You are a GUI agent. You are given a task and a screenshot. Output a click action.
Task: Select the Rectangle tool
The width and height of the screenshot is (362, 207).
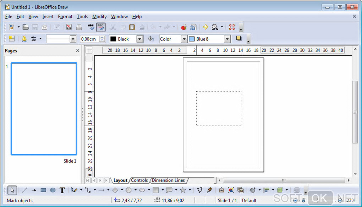tap(43, 190)
